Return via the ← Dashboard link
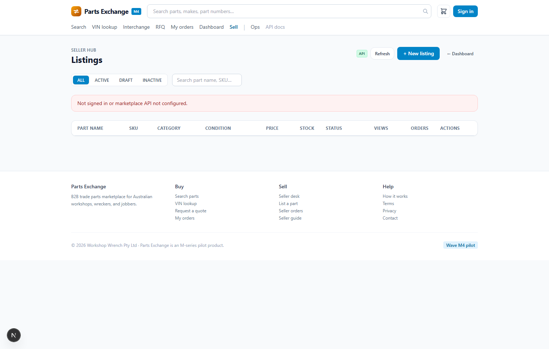Screen dimensions: 549x349 [x=460, y=53]
